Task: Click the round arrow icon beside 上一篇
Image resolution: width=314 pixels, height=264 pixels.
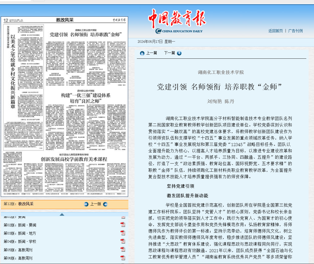Action: 142,53
